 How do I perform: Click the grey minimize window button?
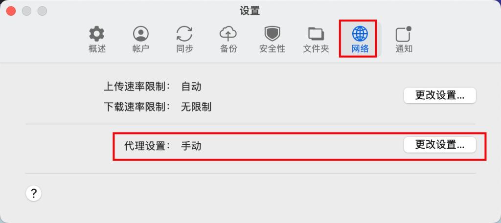pyautogui.click(x=26, y=11)
